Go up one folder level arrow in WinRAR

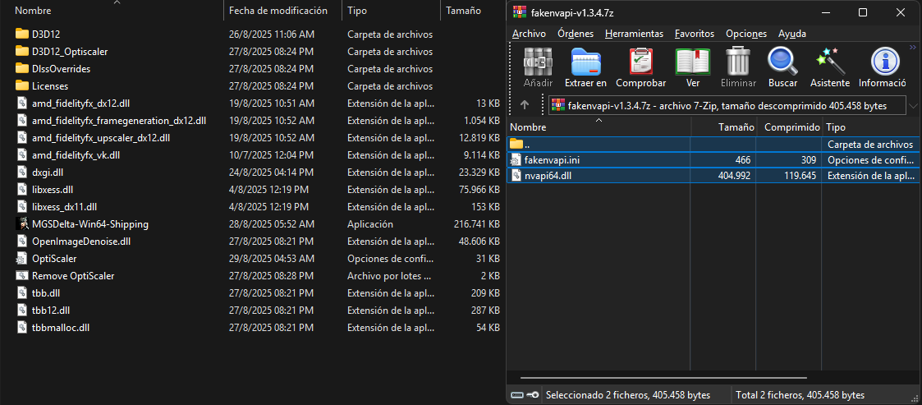[525, 105]
